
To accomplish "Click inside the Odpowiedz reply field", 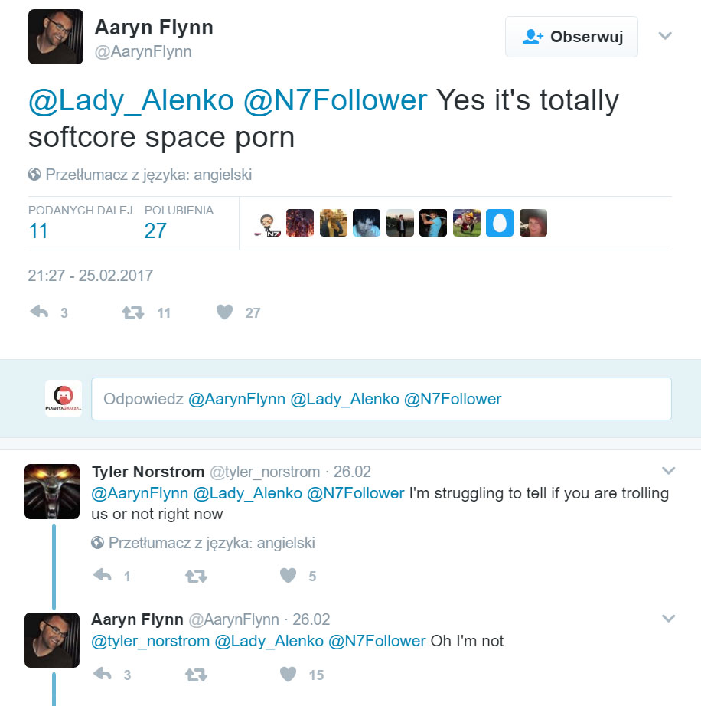I will pyautogui.click(x=380, y=399).
